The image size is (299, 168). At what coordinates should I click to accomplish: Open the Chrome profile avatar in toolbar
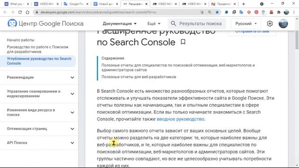tap(286, 12)
